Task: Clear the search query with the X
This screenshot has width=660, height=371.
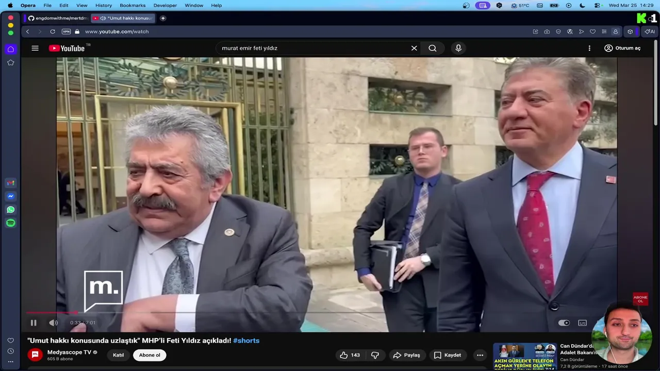Action: coord(414,48)
